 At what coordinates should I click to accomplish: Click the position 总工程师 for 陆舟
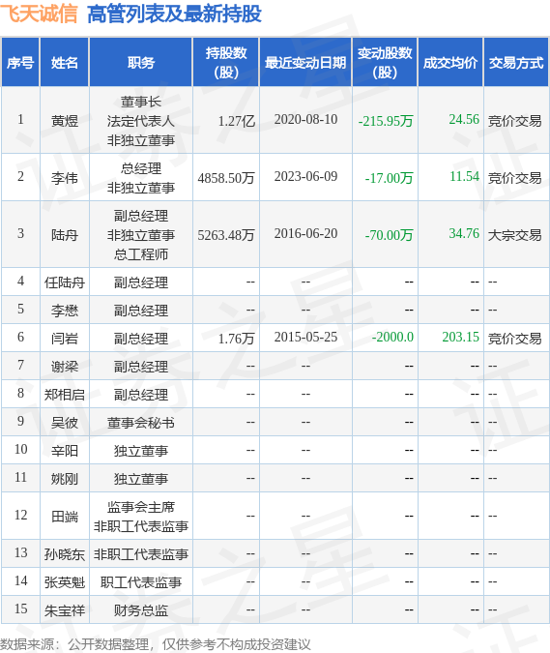click(141, 254)
